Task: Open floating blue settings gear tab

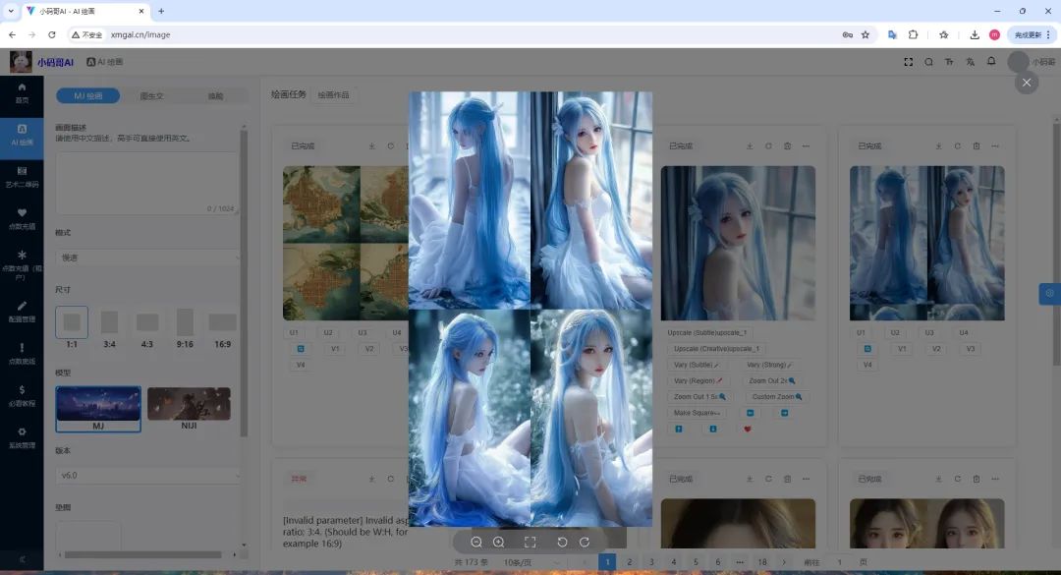Action: pos(1049,293)
